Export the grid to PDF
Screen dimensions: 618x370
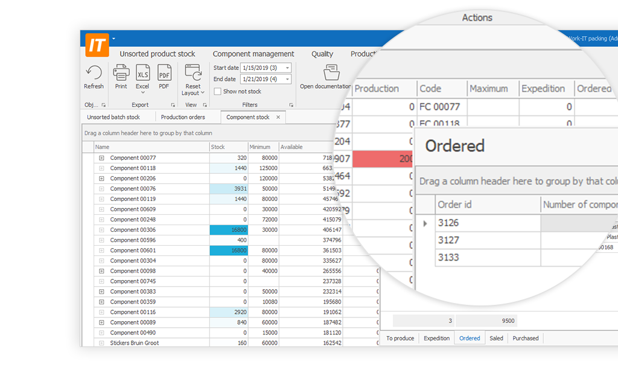click(x=164, y=74)
